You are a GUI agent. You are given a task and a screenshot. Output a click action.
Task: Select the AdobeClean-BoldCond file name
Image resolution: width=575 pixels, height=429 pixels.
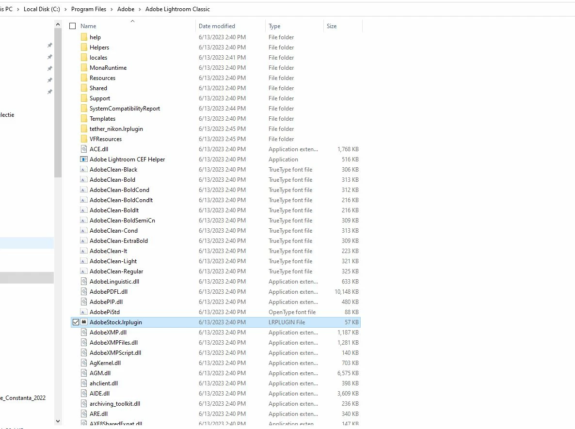(x=120, y=190)
